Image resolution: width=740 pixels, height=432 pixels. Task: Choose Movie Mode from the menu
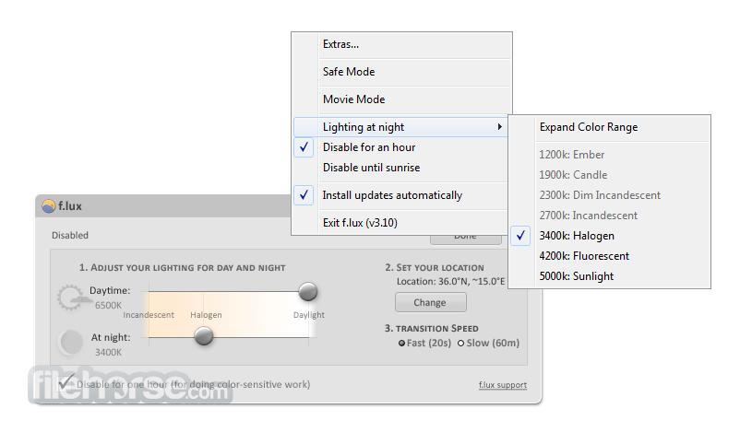(401, 99)
